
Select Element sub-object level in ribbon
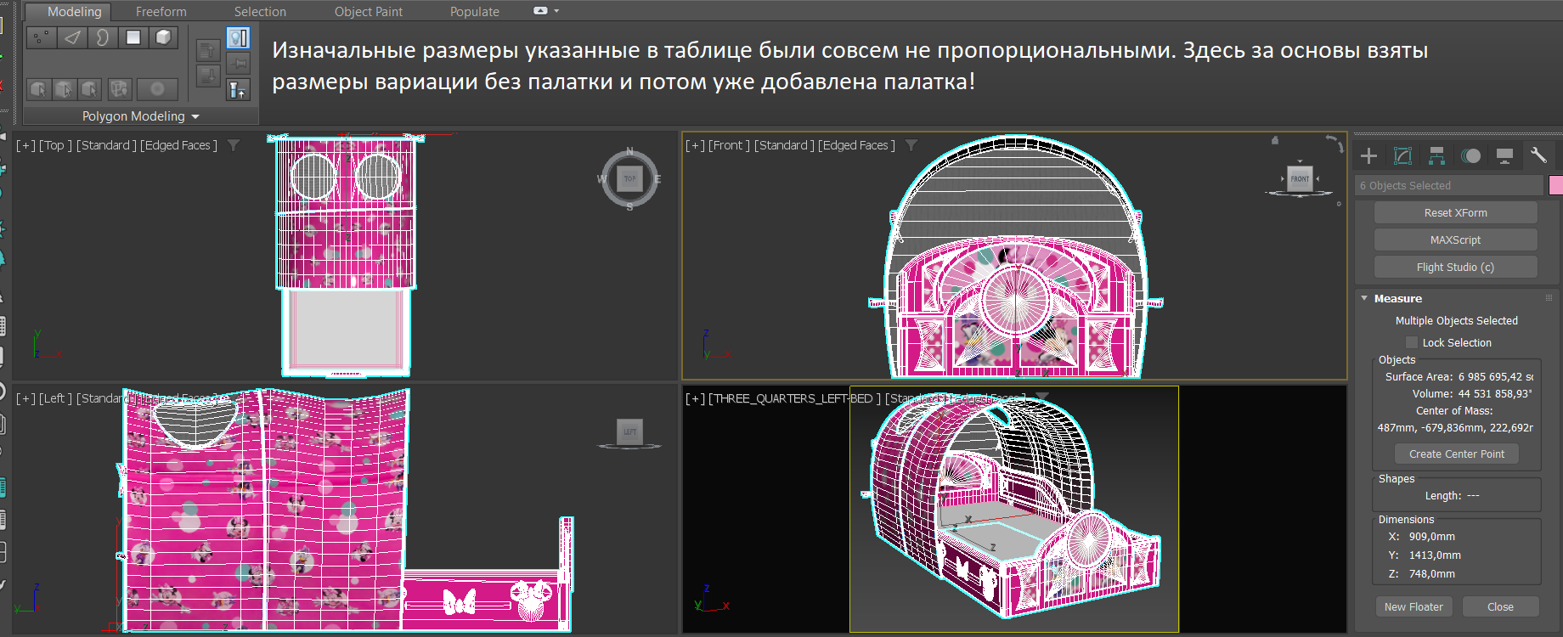pos(163,37)
